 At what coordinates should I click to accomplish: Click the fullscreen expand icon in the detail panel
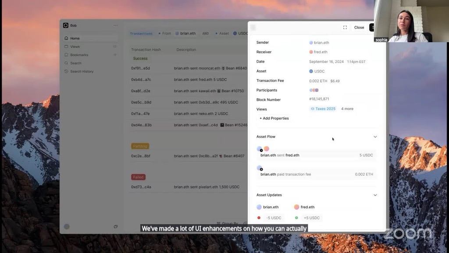345,27
